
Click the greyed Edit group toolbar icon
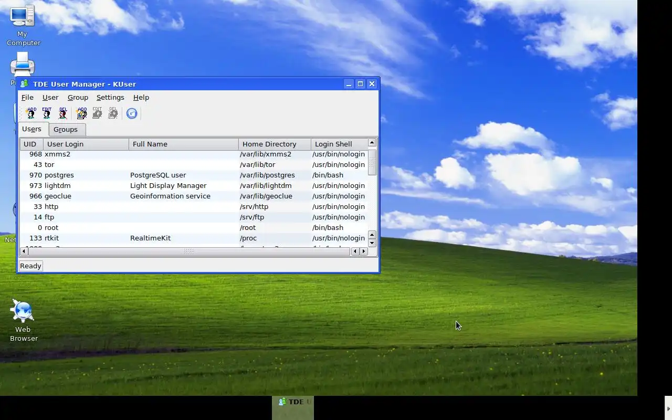click(97, 113)
